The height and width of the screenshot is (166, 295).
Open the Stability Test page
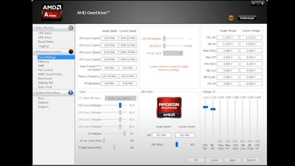(46, 83)
